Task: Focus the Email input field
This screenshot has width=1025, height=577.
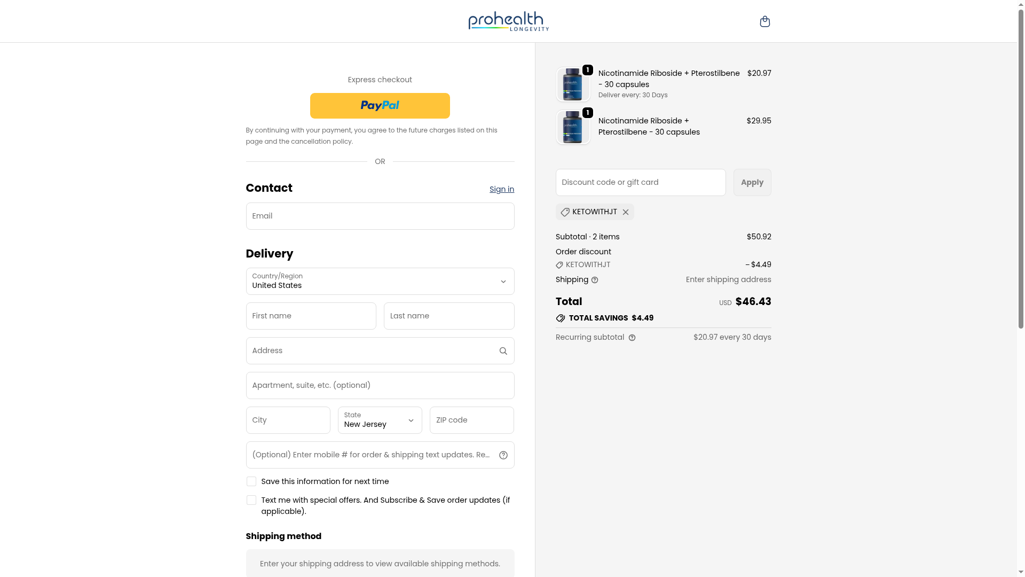Action: [x=380, y=216]
